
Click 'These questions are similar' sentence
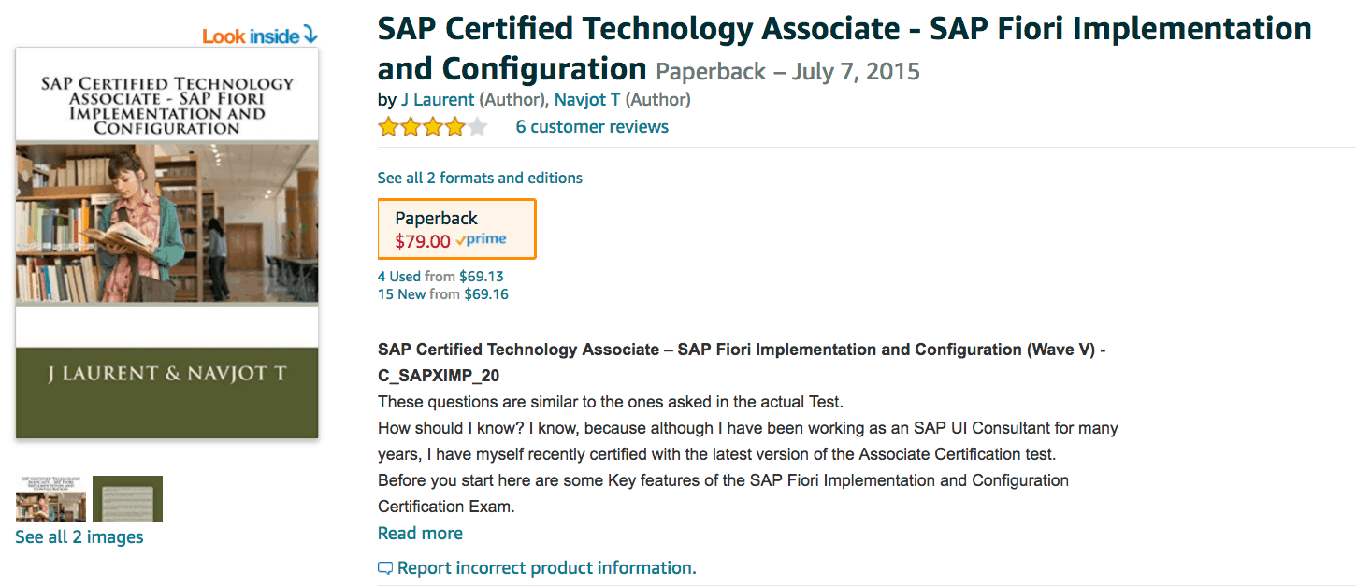(611, 402)
